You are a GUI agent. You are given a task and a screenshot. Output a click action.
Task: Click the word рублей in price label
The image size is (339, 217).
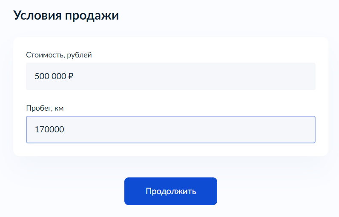tap(79, 55)
